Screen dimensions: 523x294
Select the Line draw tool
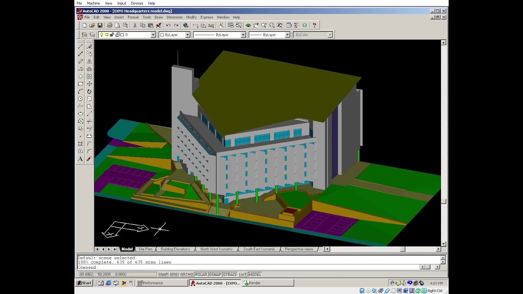click(80, 46)
